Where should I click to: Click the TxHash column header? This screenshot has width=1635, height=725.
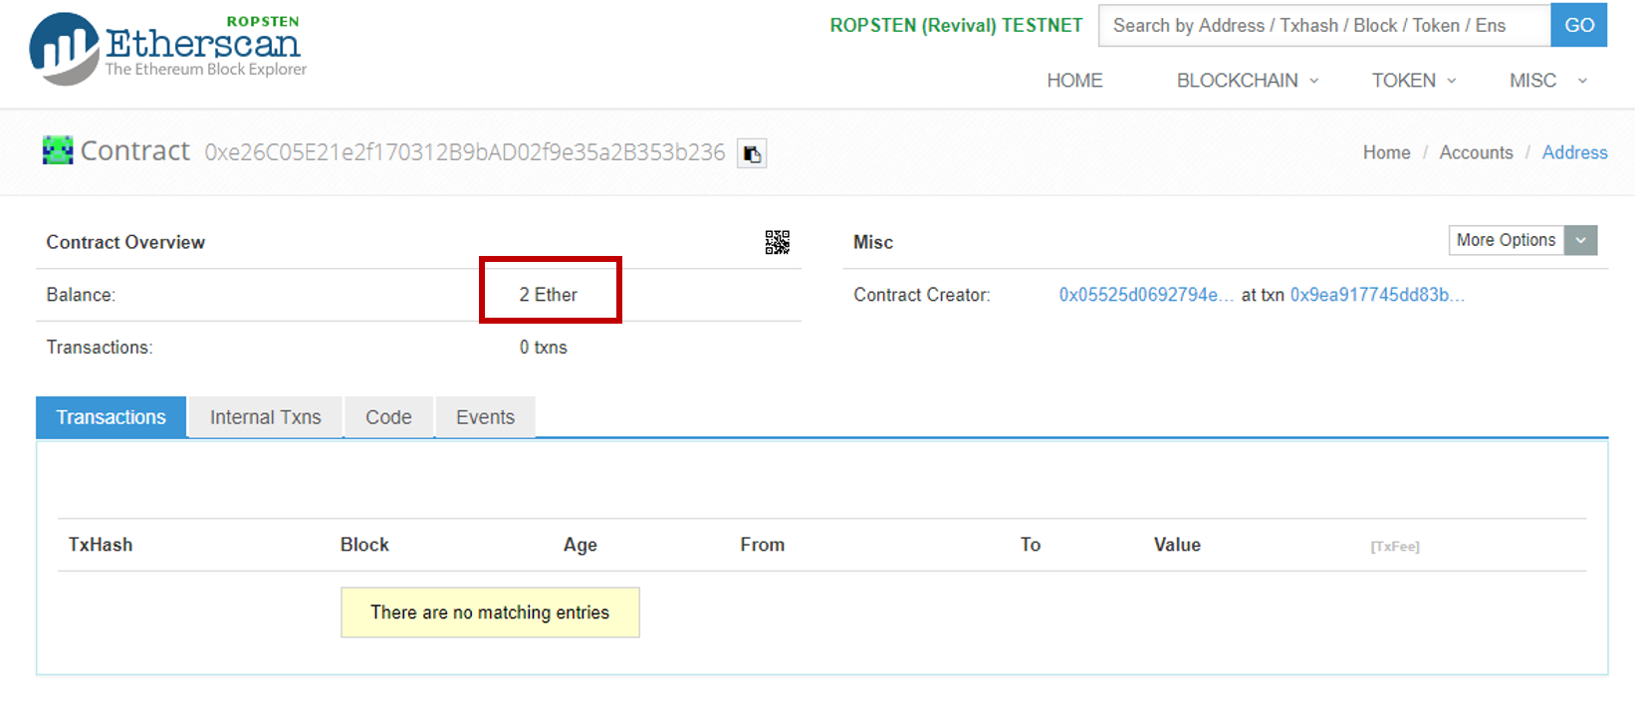click(x=100, y=545)
